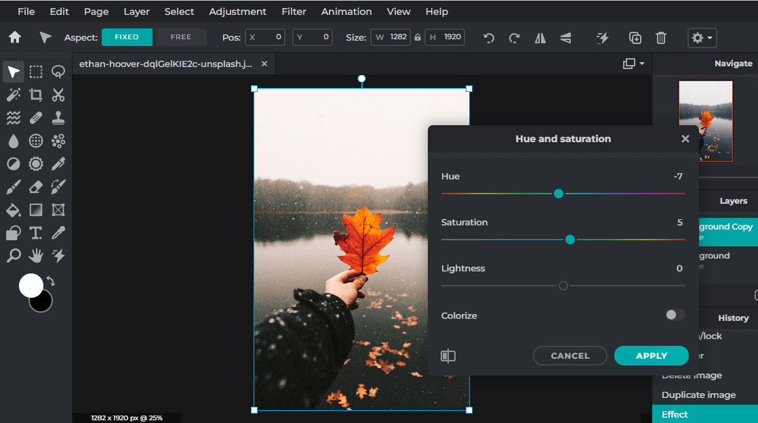Switch aspect mode to FREE
Screen dimensions: 758x423
tap(180, 37)
